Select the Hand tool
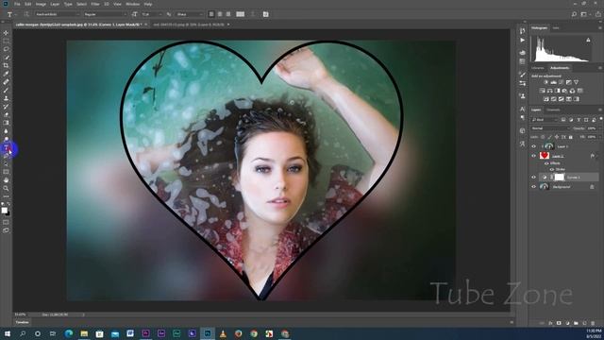This screenshot has width=604, height=340. pos(6,180)
